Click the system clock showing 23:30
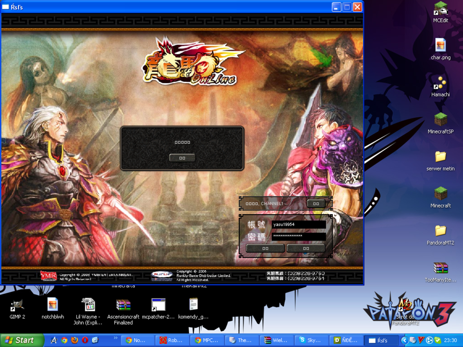 (450, 340)
